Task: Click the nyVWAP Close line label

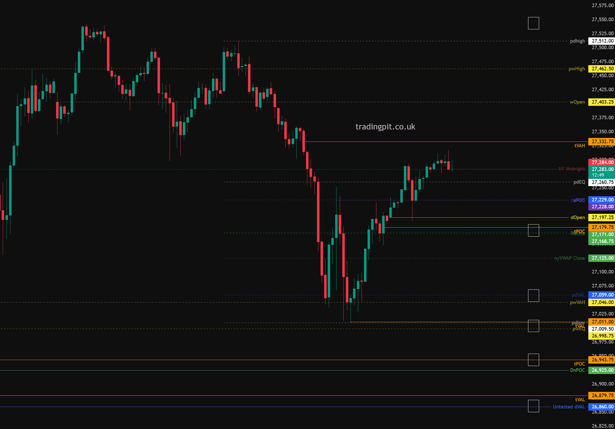Action: (569, 258)
